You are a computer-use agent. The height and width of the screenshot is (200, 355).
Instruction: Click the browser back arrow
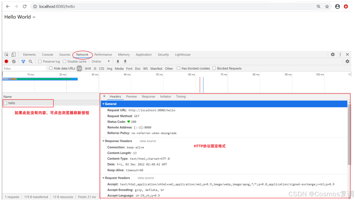(x=8, y=7)
